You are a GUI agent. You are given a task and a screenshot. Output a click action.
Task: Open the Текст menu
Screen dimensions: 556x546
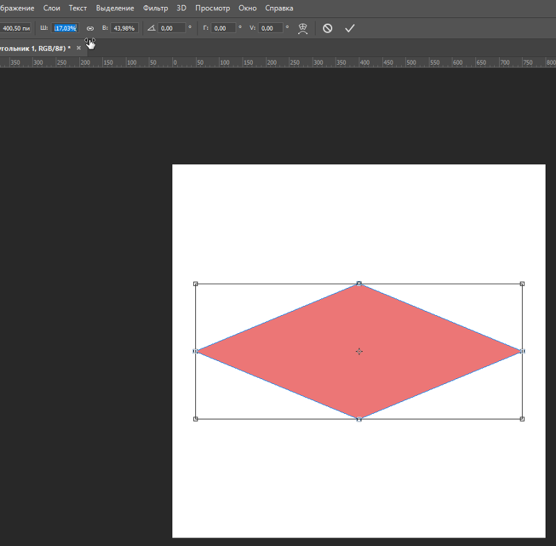(78, 8)
